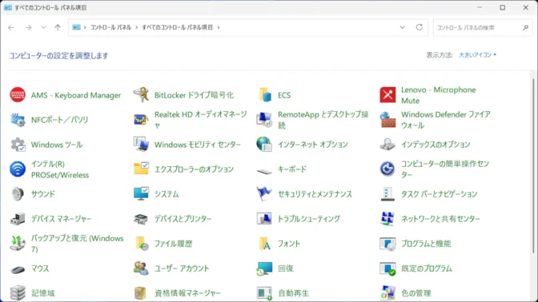Open the 色の管理 icon

click(387, 293)
